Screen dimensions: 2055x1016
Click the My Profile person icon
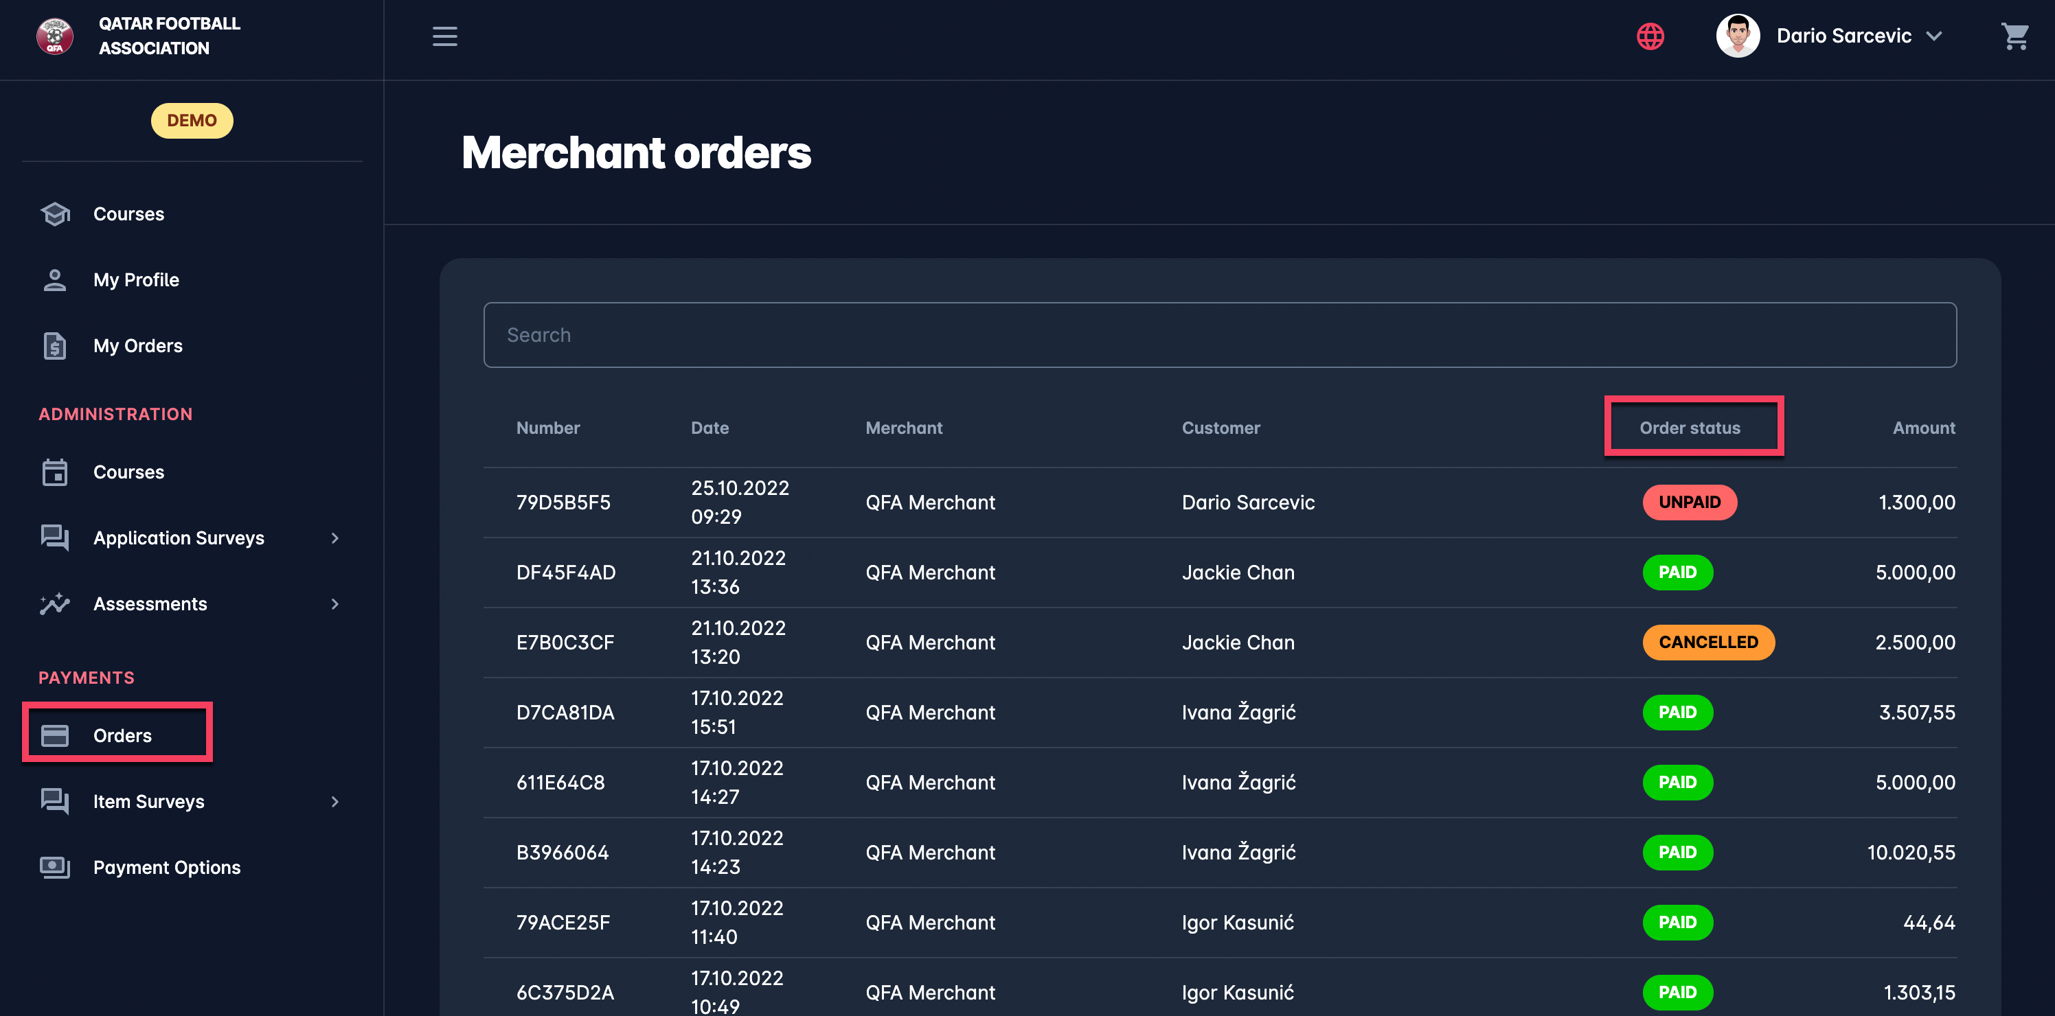coord(55,280)
